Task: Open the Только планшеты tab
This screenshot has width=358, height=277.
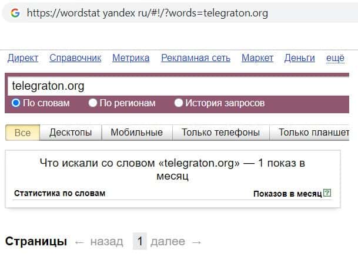Action: (x=313, y=133)
